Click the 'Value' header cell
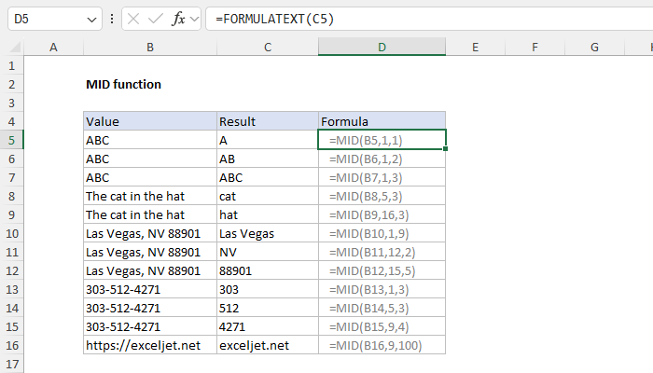Viewport: 653px width, 373px height. [x=150, y=121]
